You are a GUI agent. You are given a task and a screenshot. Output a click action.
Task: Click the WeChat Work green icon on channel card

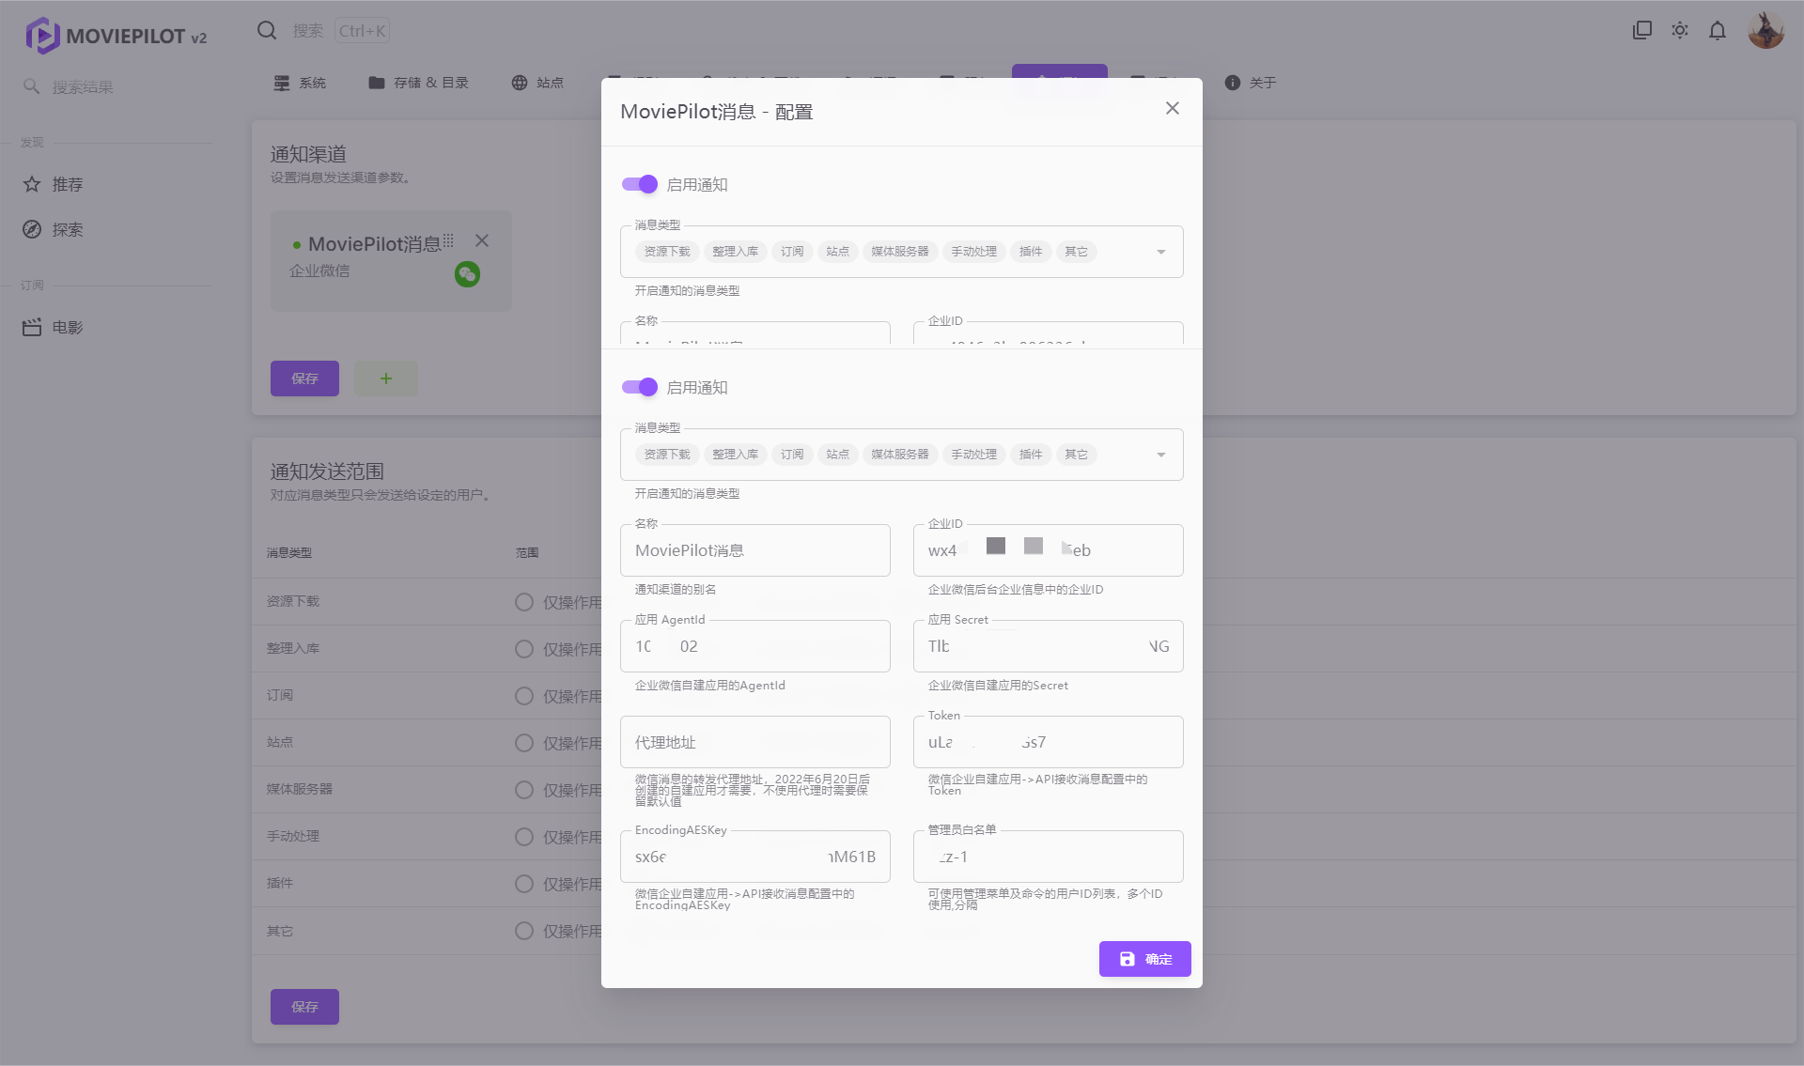pos(467,274)
